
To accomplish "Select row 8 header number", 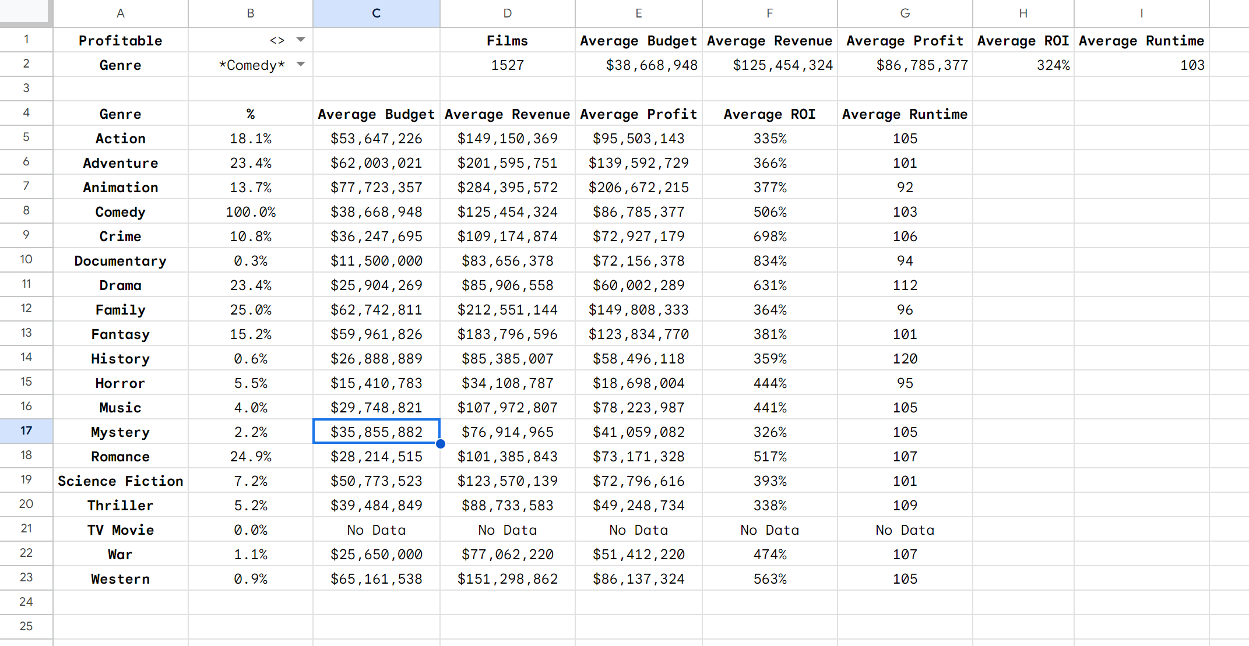I will click(x=26, y=211).
